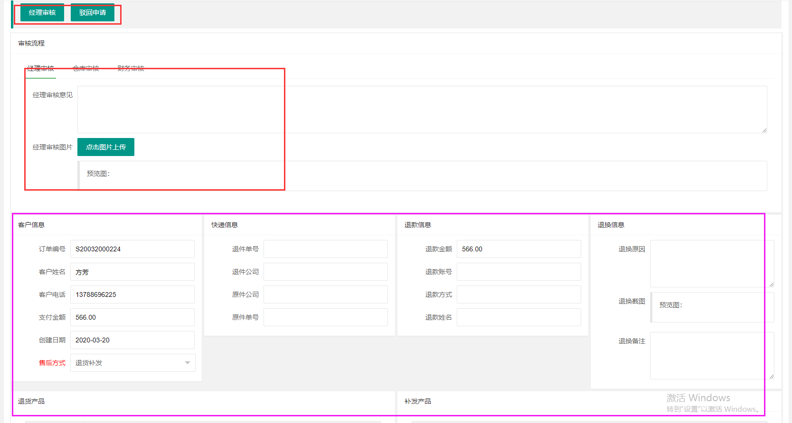Click the 经理审核 button
The image size is (792, 423).
(42, 12)
